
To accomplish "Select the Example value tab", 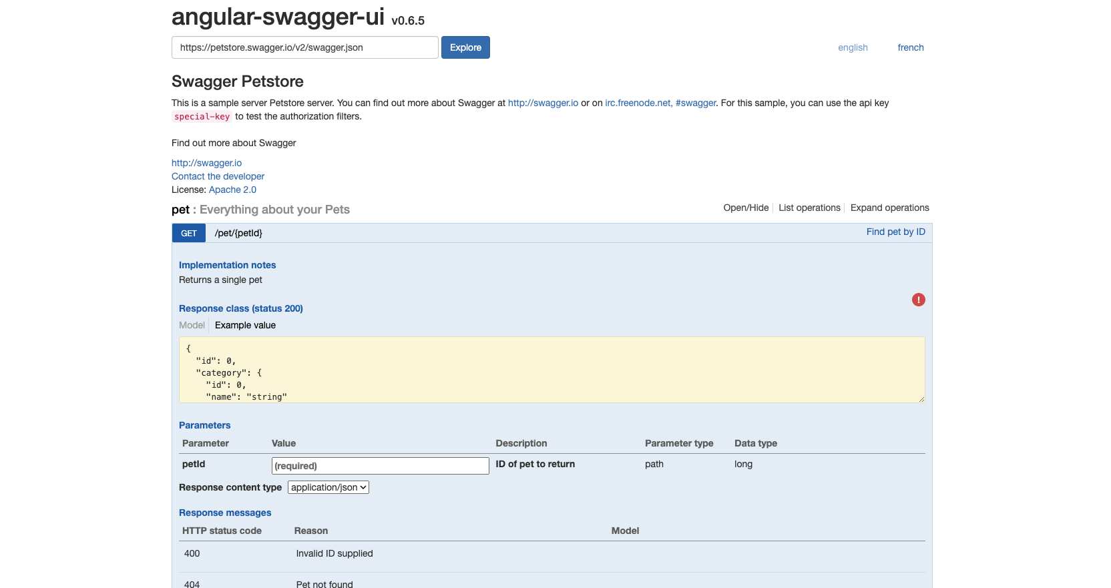I will tap(245, 325).
